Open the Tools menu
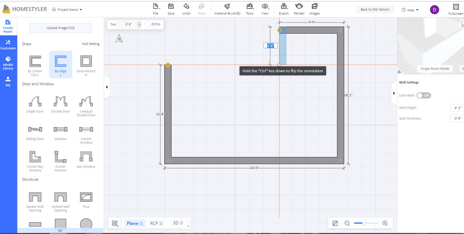The height and width of the screenshot is (234, 464). [249, 6]
